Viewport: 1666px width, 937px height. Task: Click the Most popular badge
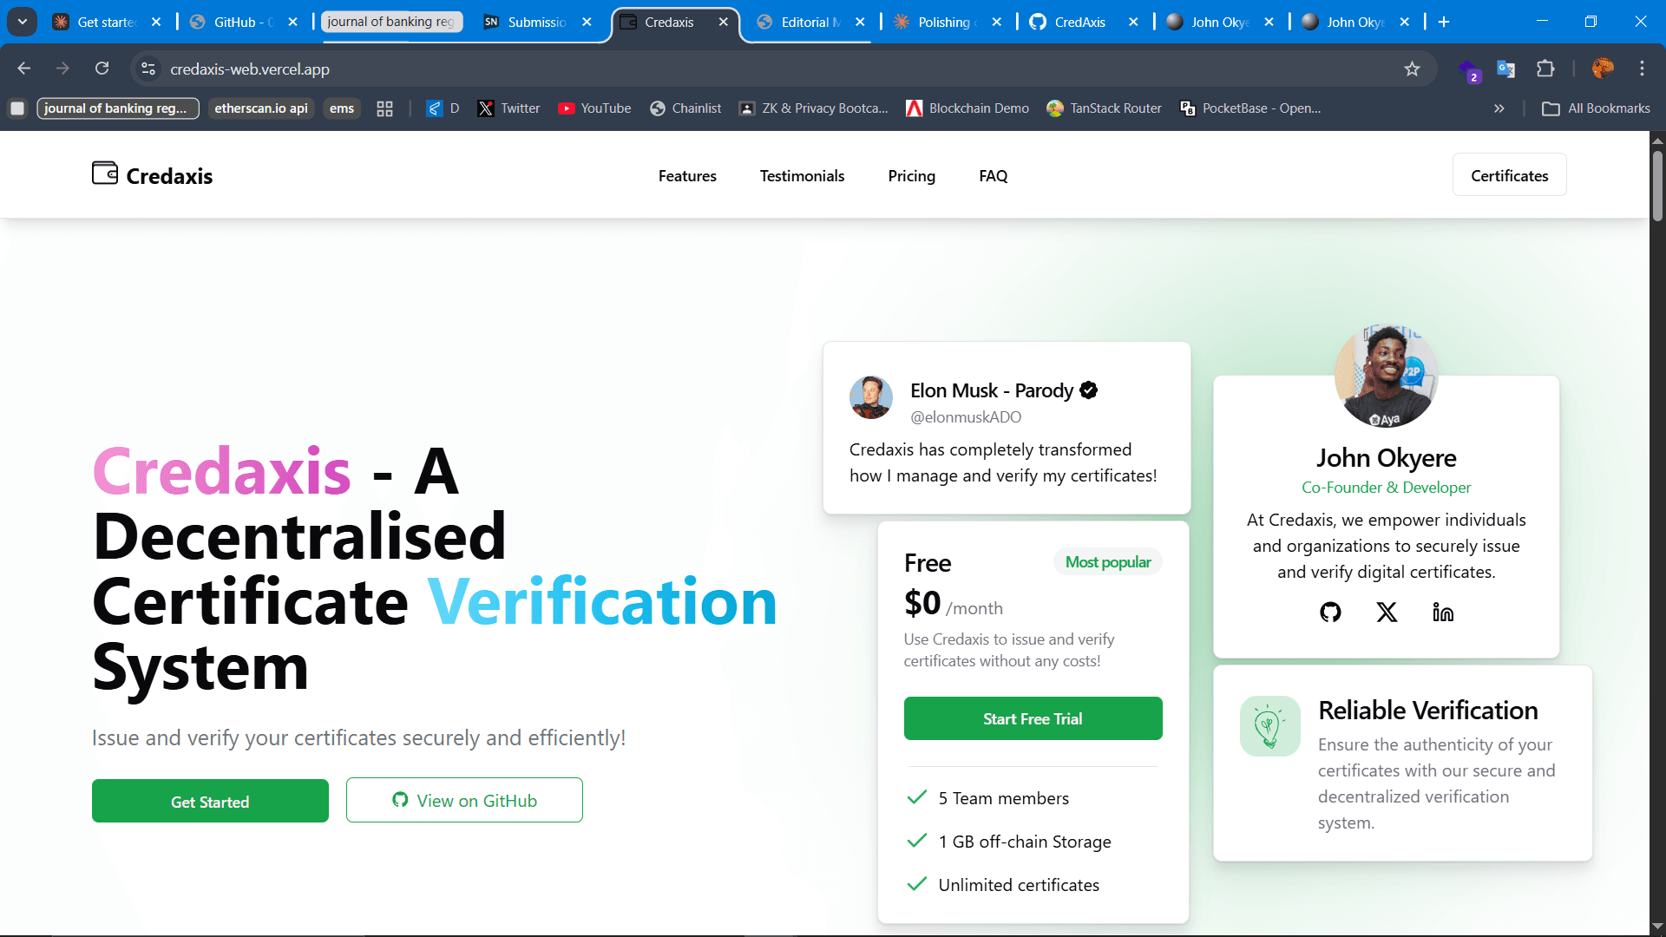(x=1108, y=562)
